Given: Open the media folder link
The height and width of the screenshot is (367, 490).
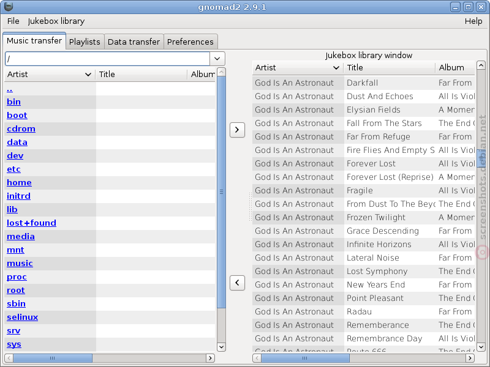Looking at the screenshot, I should point(21,236).
